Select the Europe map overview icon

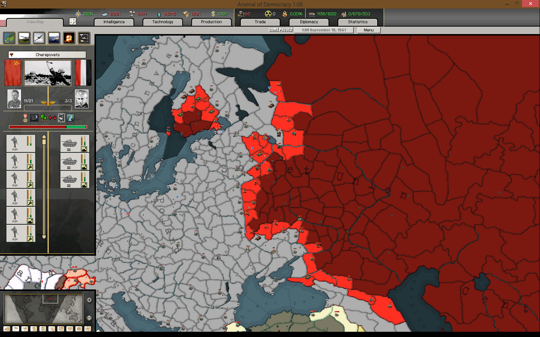(x=9, y=38)
